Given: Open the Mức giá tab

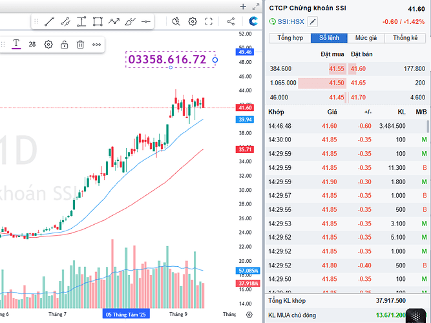Looking at the screenshot, I should pos(367,38).
